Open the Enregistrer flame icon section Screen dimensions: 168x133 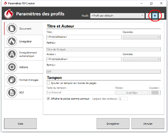[x=12, y=41]
